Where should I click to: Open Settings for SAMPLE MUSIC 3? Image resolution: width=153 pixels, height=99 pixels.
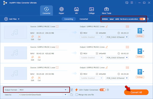coord(140,36)
